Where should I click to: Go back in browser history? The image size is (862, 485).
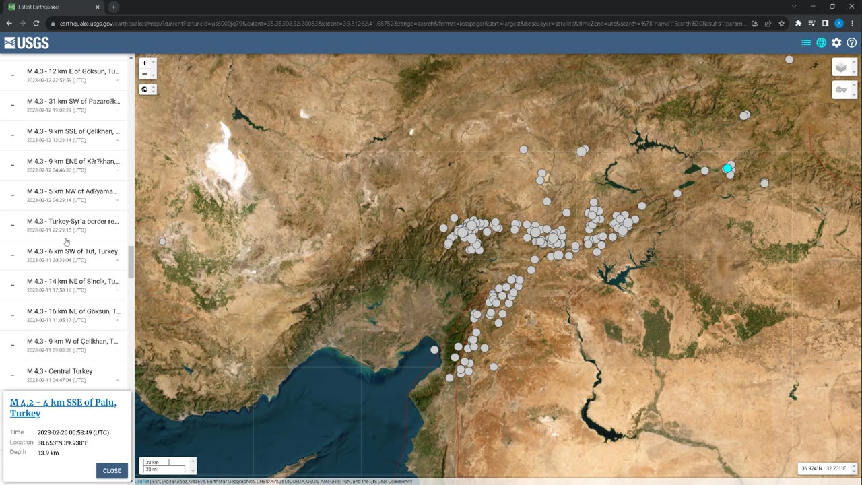[x=9, y=23]
